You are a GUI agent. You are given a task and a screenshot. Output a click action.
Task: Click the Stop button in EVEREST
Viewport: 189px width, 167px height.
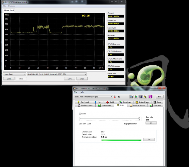[21, 79]
